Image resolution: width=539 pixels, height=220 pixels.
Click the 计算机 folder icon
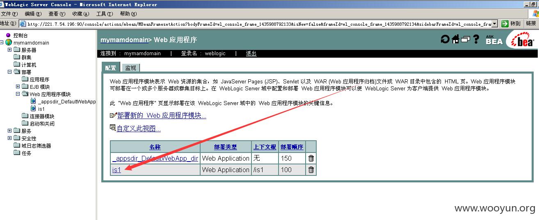coord(17,65)
